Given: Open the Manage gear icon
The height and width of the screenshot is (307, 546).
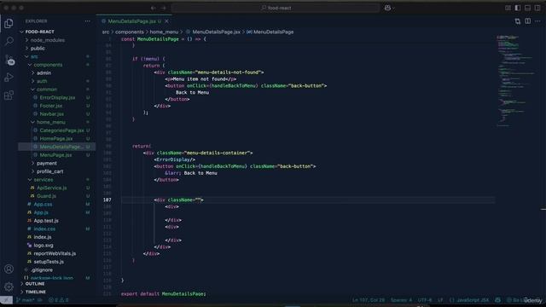Looking at the screenshot, I should 9,287.
